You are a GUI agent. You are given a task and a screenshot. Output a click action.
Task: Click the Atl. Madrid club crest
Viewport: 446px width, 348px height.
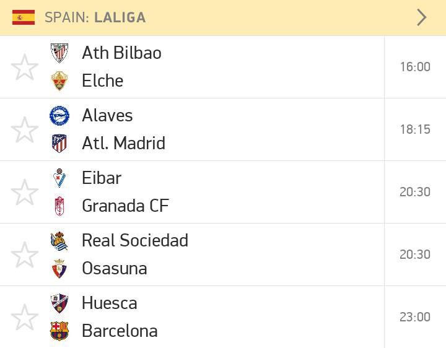tap(59, 143)
